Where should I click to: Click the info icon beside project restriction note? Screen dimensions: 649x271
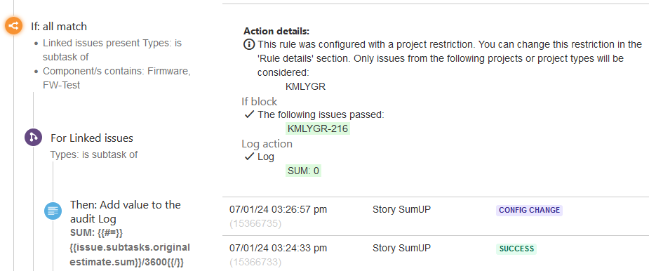[x=249, y=44]
